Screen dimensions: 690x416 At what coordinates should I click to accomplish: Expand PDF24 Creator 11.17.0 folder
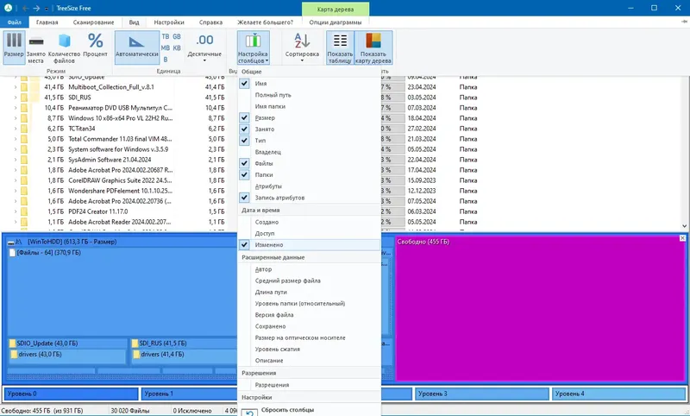click(x=16, y=211)
